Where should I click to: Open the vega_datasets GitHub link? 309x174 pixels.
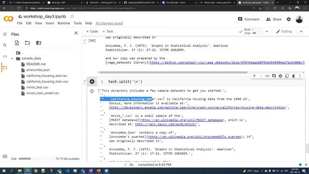(x=227, y=62)
